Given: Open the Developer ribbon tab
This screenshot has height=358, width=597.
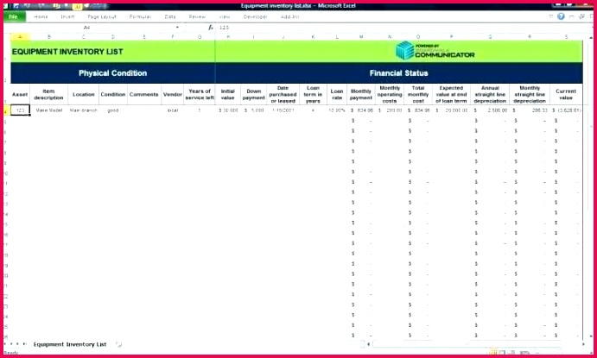Looking at the screenshot, I should pos(255,16).
